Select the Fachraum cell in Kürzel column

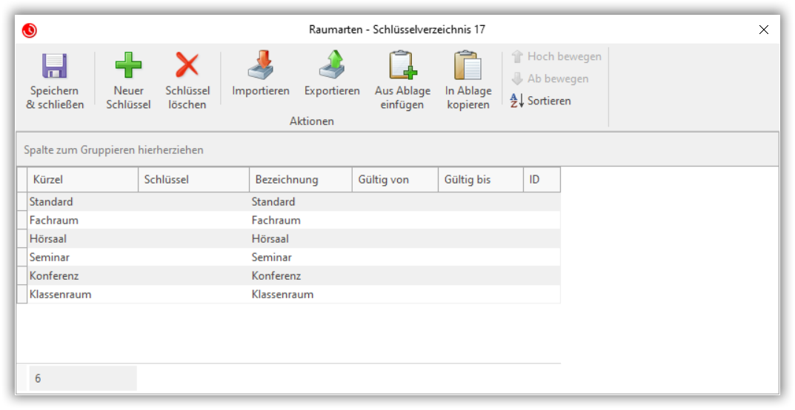tap(83, 221)
